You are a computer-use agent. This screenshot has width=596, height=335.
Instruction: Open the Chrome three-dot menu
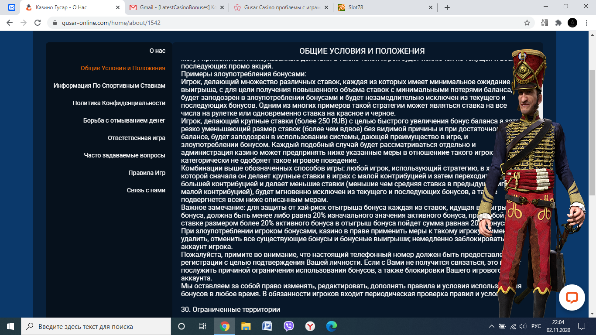click(586, 23)
